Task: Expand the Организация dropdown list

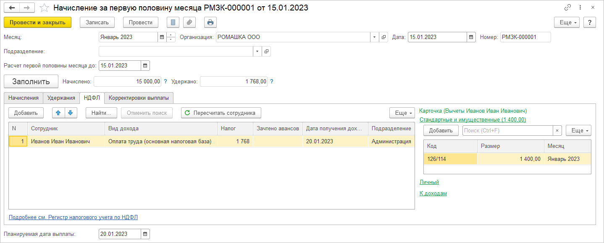Action: [374, 37]
